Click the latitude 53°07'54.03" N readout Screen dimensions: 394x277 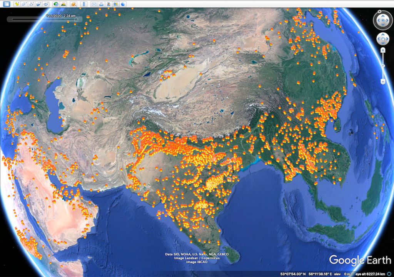tap(293, 274)
